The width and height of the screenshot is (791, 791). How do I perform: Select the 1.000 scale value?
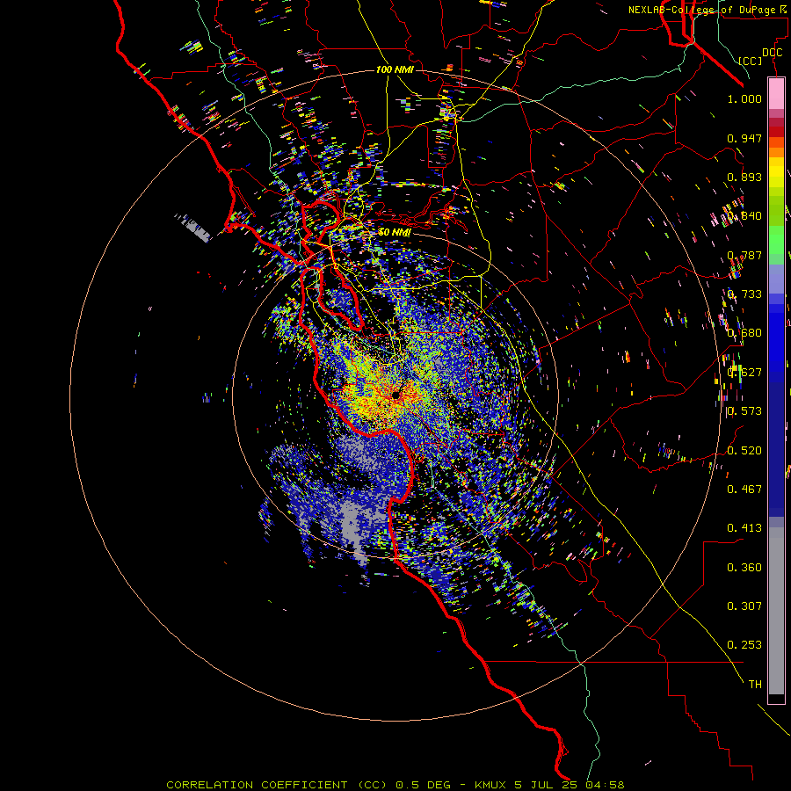click(744, 99)
